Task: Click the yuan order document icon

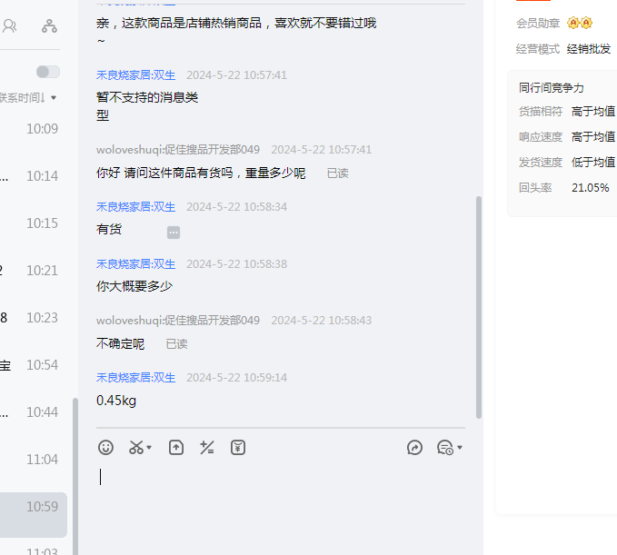Action: [x=238, y=447]
